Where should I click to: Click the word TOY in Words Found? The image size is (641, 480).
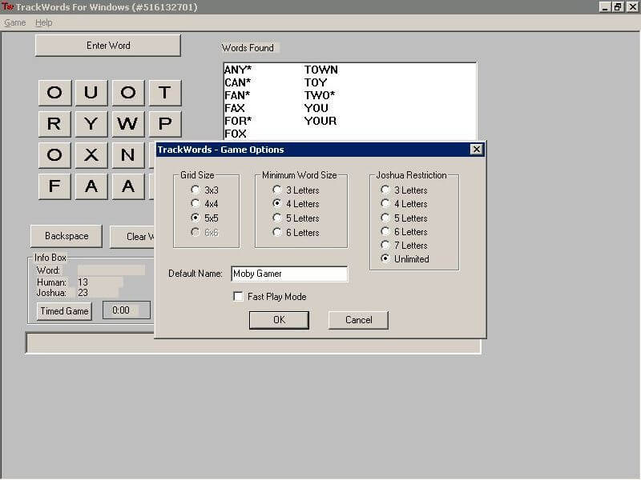coord(316,82)
